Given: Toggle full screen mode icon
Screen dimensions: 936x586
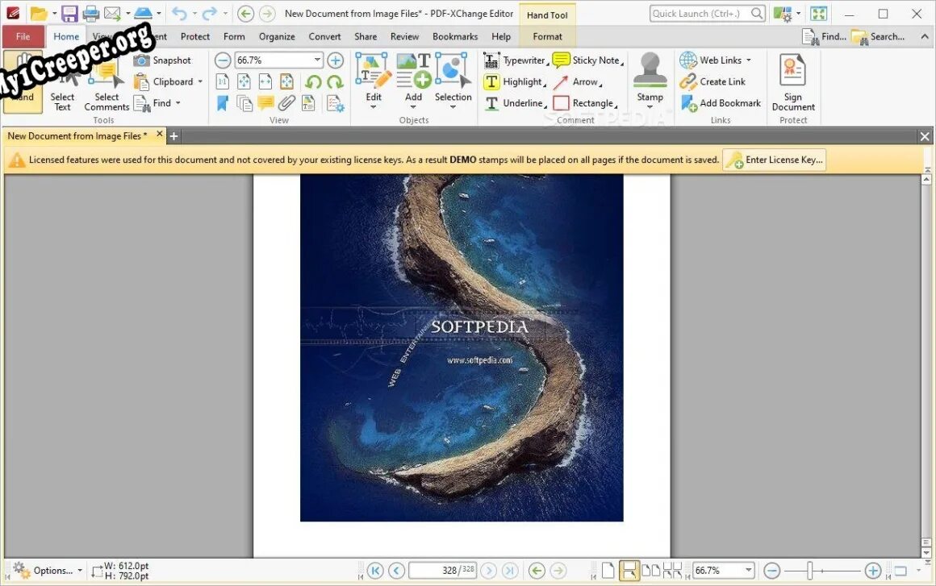Looking at the screenshot, I should pyautogui.click(x=819, y=13).
